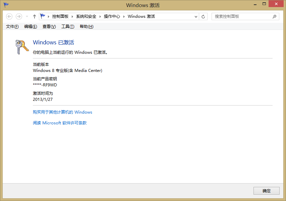This screenshot has height=201, width=286.
Task: Click the keys icon beside Windows 已激活
Action: (x=22, y=47)
